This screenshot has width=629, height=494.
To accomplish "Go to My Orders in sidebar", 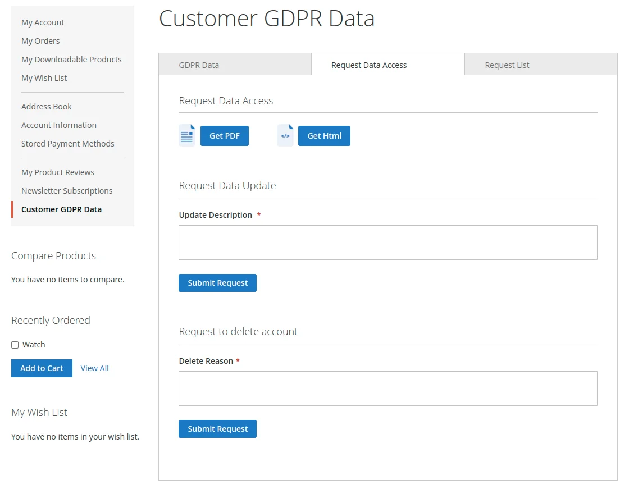I will click(x=40, y=41).
